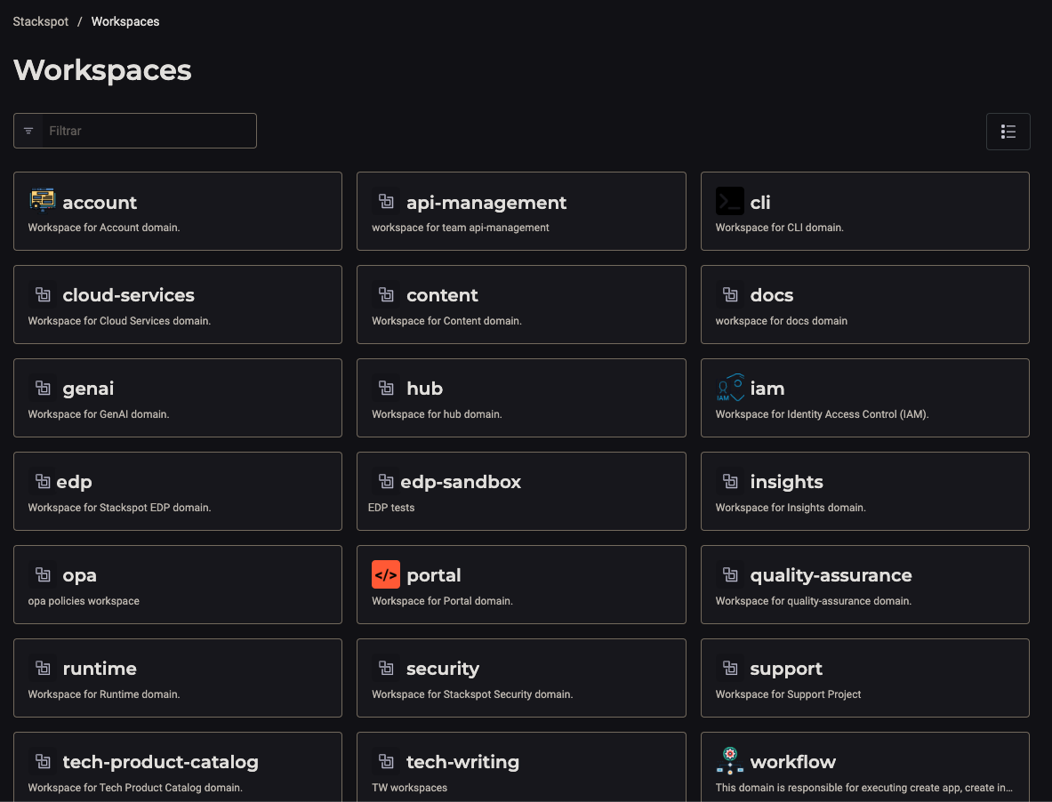The width and height of the screenshot is (1052, 802).
Task: Open the iam workspace title
Action: pyautogui.click(x=767, y=389)
